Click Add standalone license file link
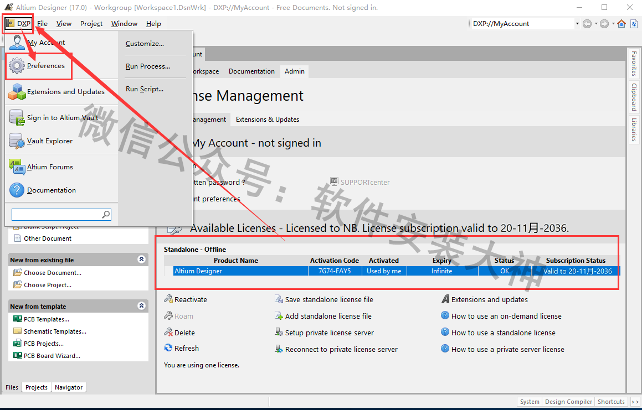 pyautogui.click(x=328, y=316)
